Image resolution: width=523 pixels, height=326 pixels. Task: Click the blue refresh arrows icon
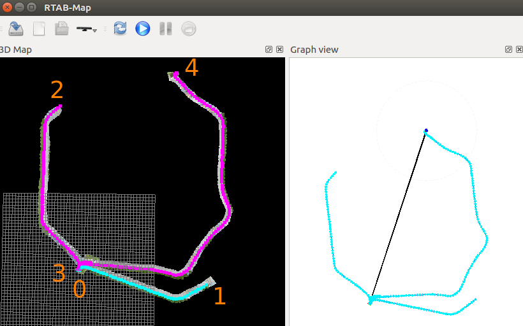click(120, 29)
